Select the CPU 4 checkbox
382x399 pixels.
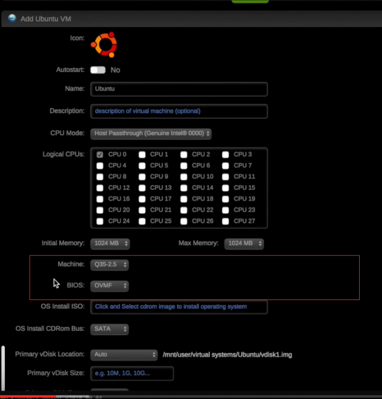[100, 165]
